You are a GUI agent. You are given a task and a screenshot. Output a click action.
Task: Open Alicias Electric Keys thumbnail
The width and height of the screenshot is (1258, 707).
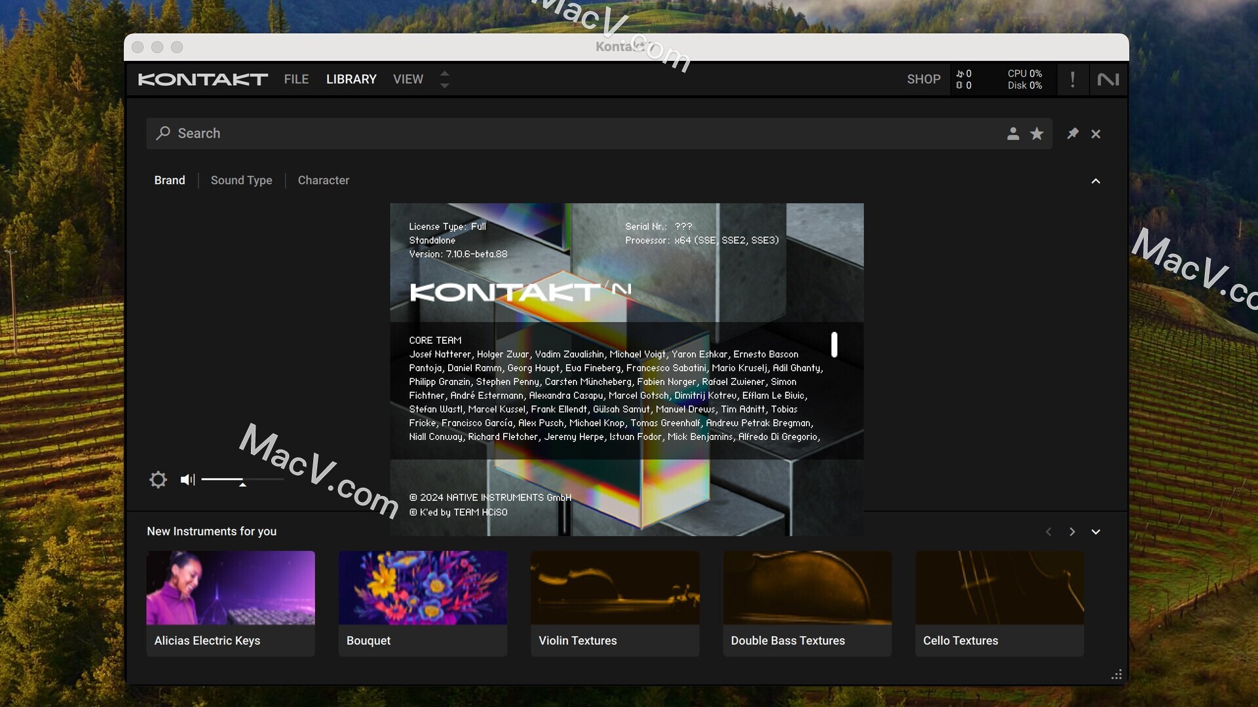(231, 588)
